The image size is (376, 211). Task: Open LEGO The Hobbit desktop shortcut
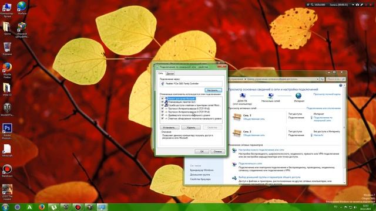point(7,189)
